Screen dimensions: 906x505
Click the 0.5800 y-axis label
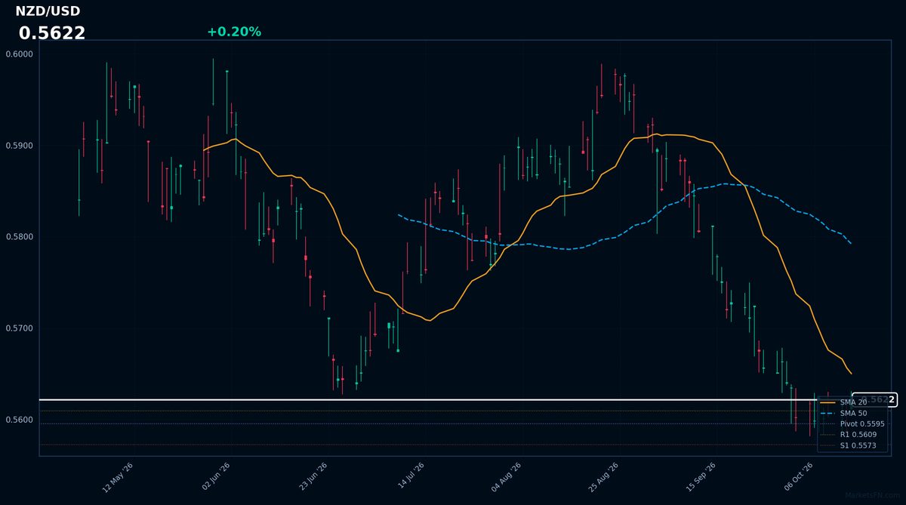point(19,237)
